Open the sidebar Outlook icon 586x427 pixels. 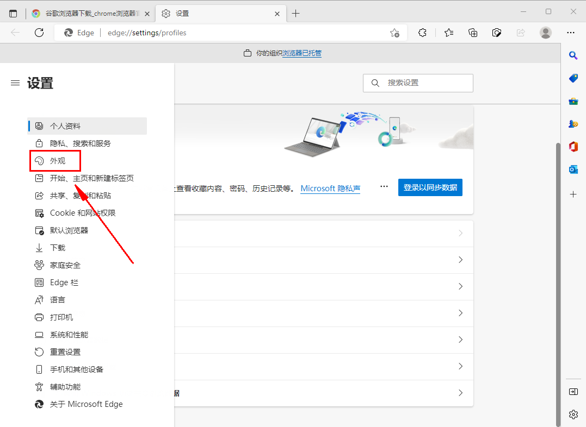(573, 169)
